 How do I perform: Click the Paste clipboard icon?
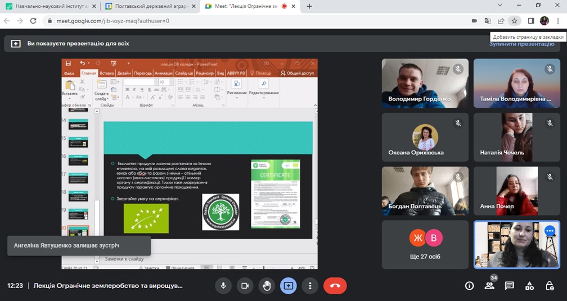[69, 85]
